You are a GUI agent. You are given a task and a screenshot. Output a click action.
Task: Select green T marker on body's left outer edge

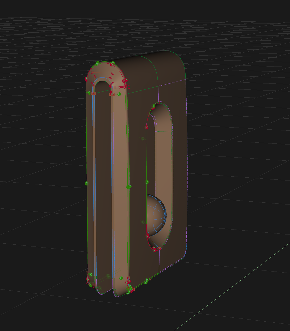[87, 184]
